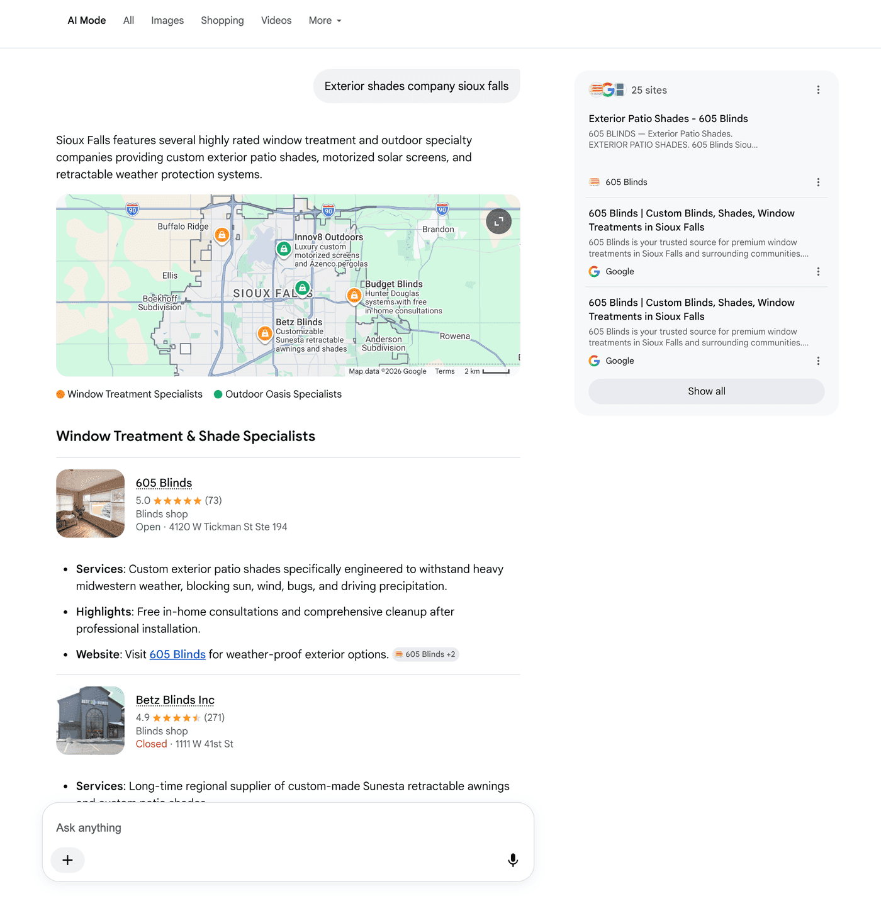The image size is (881, 906).
Task: Click the second Google logo source icon
Action: (594, 361)
